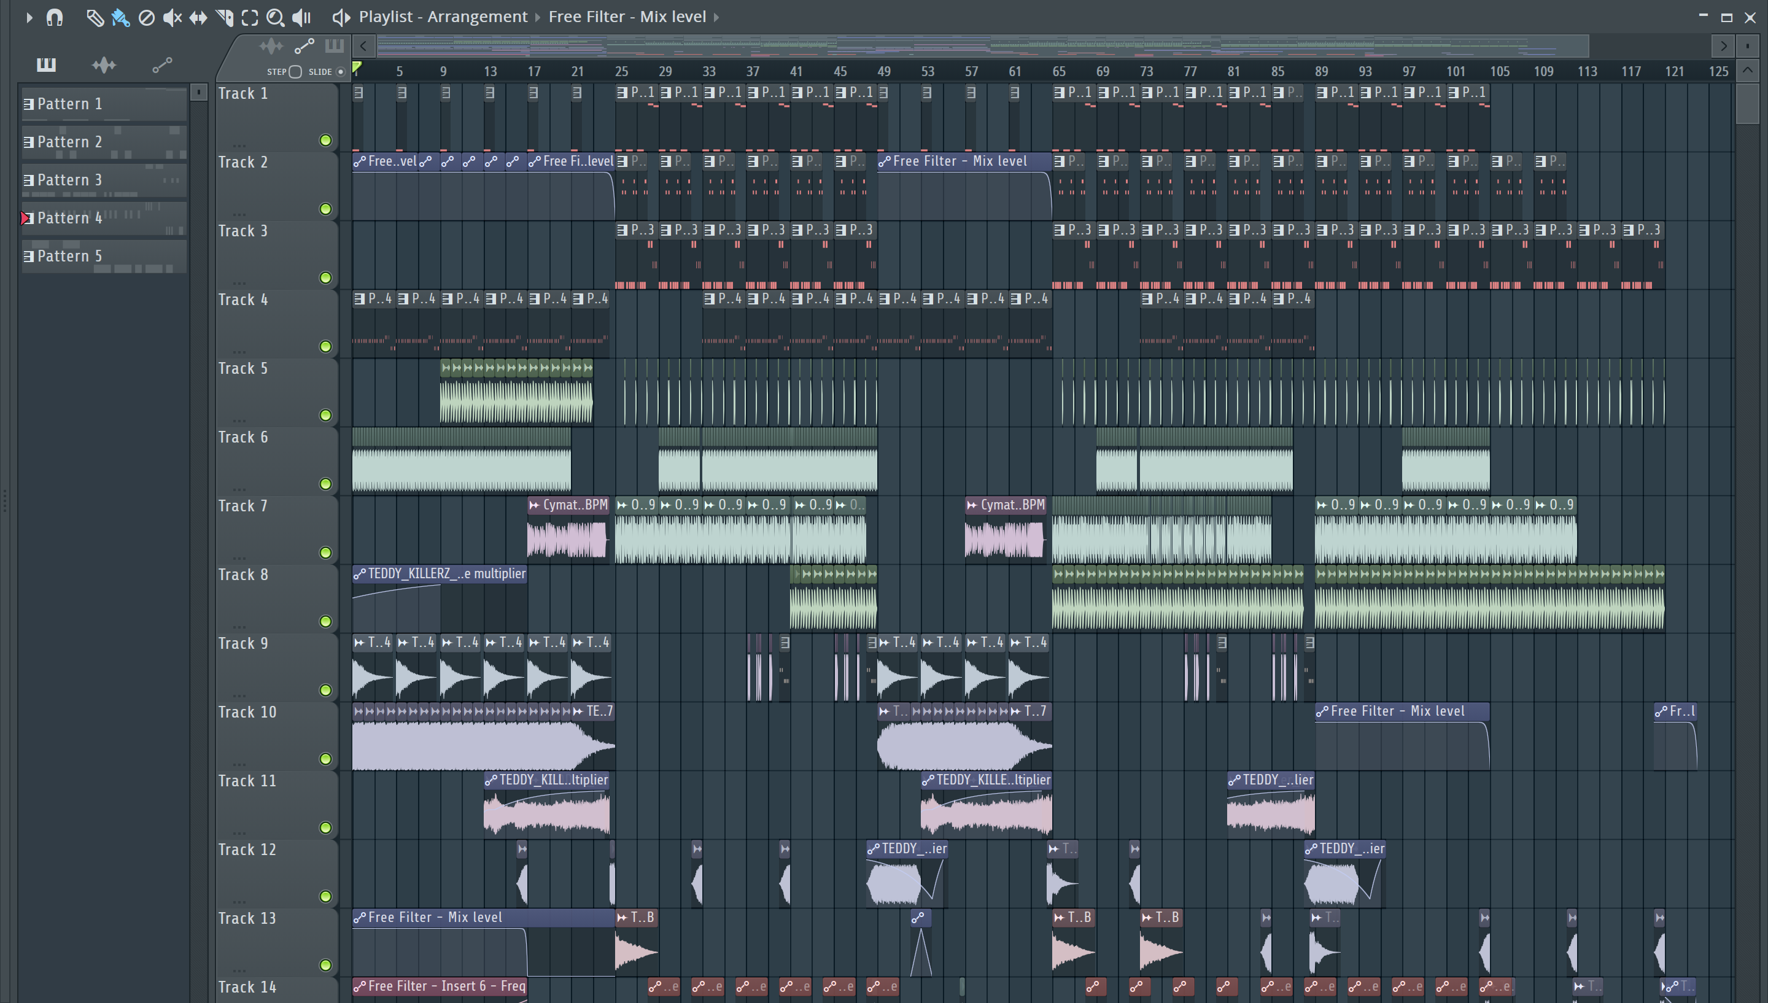
Task: Enable the STEP checkbox
Action: coord(295,72)
